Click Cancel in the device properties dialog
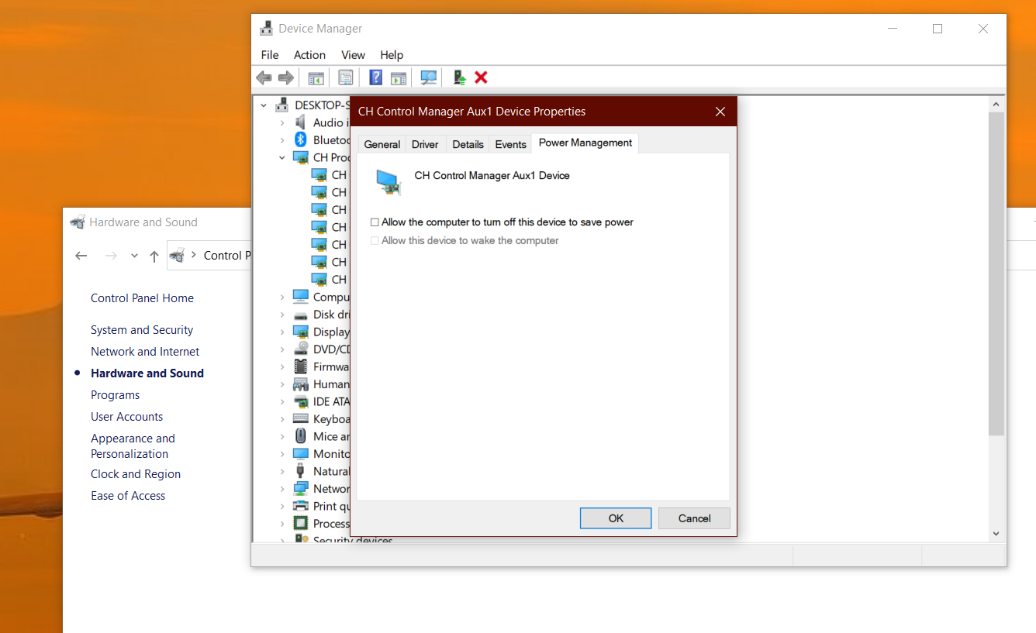 (x=694, y=518)
